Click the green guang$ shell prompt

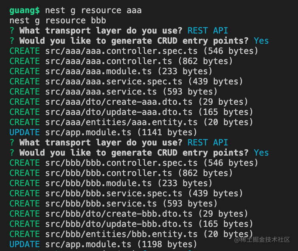[x=25, y=11]
